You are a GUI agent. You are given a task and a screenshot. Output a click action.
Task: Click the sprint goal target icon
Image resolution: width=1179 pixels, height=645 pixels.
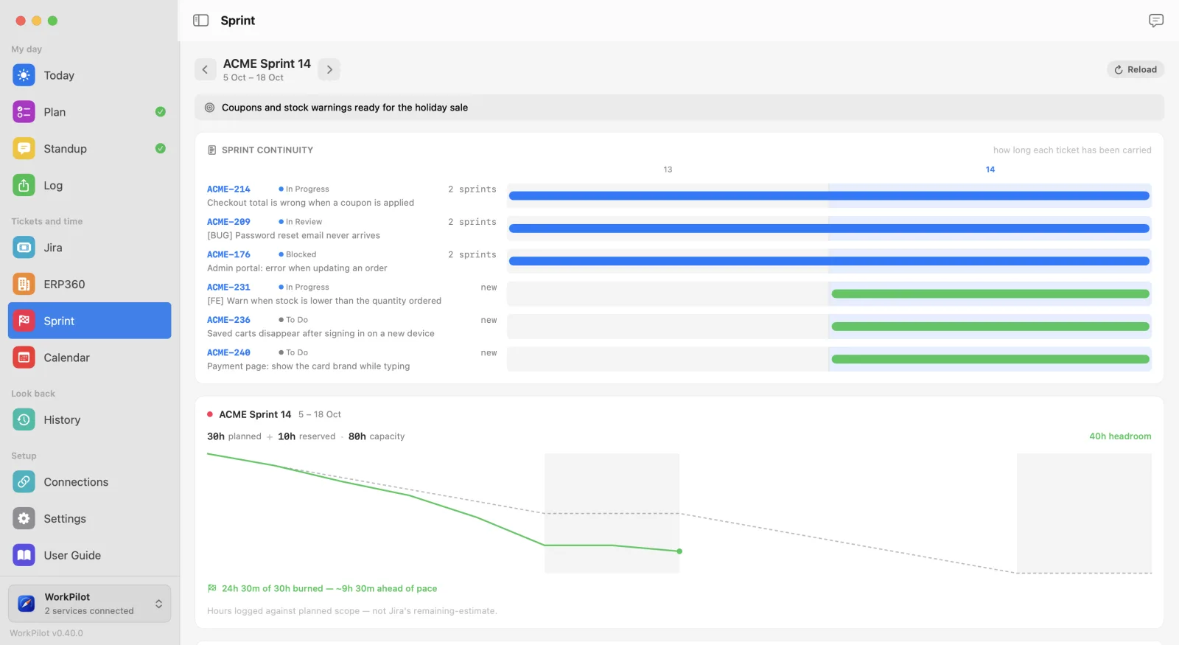pyautogui.click(x=209, y=108)
